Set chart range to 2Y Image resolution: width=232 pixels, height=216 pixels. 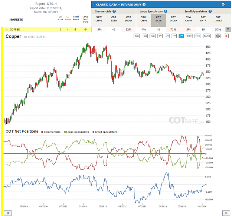point(167,36)
